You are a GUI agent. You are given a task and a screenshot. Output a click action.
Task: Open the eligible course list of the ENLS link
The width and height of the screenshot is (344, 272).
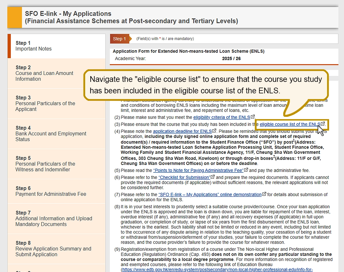(x=290, y=124)
